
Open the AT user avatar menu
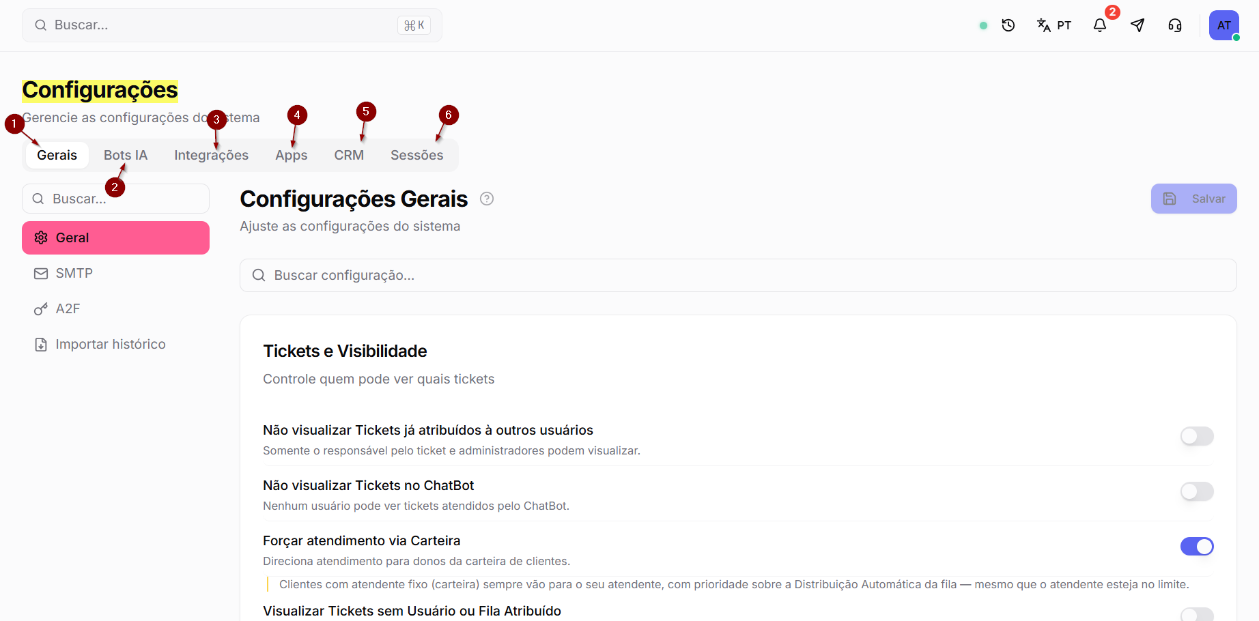click(1224, 25)
